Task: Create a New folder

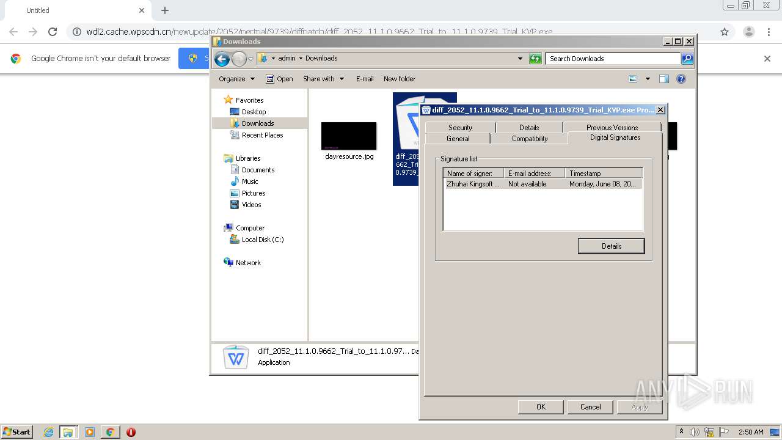Action: [400, 79]
